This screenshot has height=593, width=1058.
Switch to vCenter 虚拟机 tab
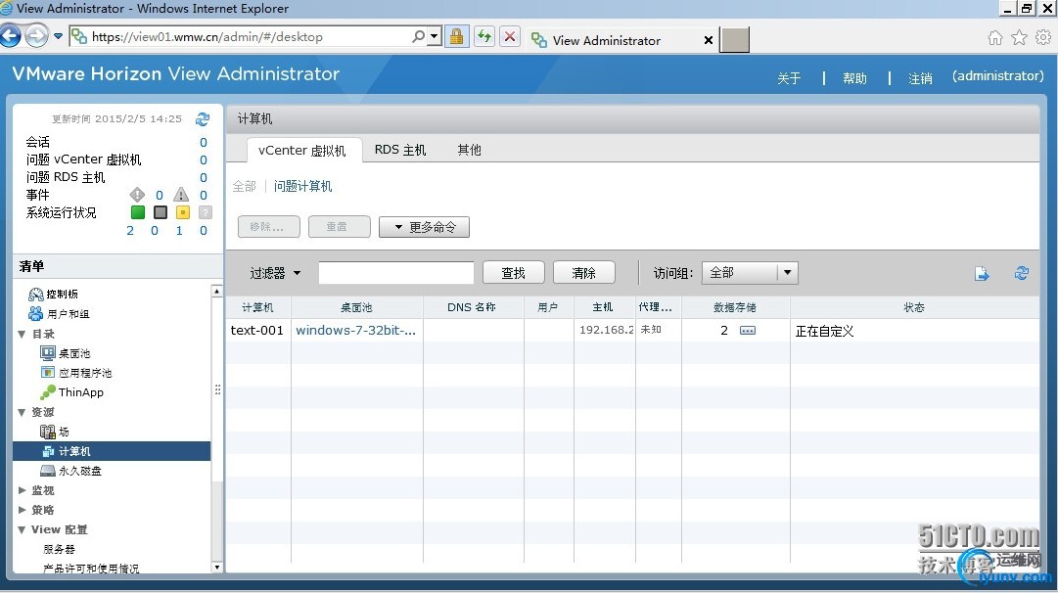[302, 151]
